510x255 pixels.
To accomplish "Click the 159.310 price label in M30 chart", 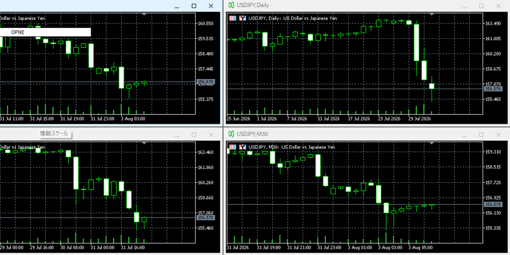I will pos(493,152).
